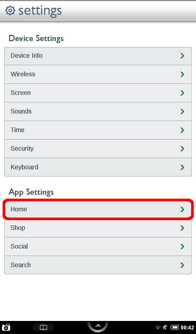This screenshot has height=334, width=196.
Task: Open the Home app settings
Action: click(98, 209)
